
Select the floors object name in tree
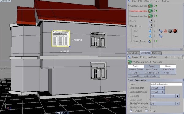coord(135,36)
